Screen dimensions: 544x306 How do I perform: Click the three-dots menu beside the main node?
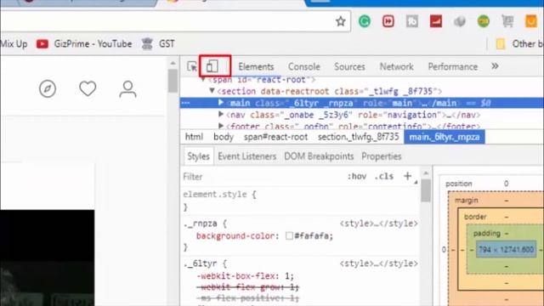[x=185, y=103]
